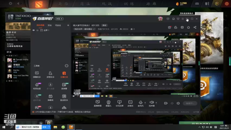Open 游廊 tab in Dota menu
The image size is (231, 130).
151,4
